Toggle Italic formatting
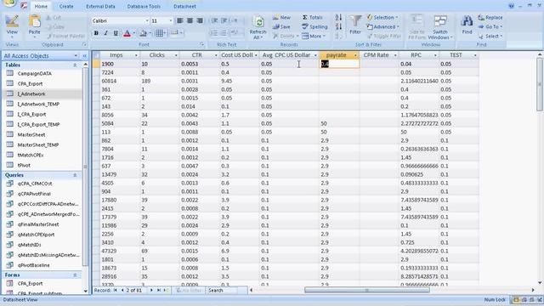Viewport: 544px width, 306px height. click(x=105, y=33)
